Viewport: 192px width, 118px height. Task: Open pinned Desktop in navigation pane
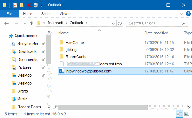[24, 75]
